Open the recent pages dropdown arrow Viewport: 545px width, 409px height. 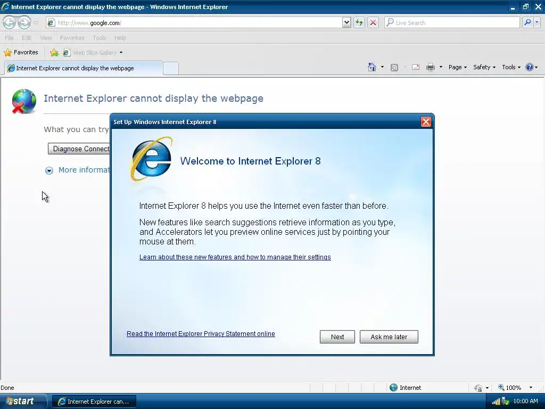[36, 23]
